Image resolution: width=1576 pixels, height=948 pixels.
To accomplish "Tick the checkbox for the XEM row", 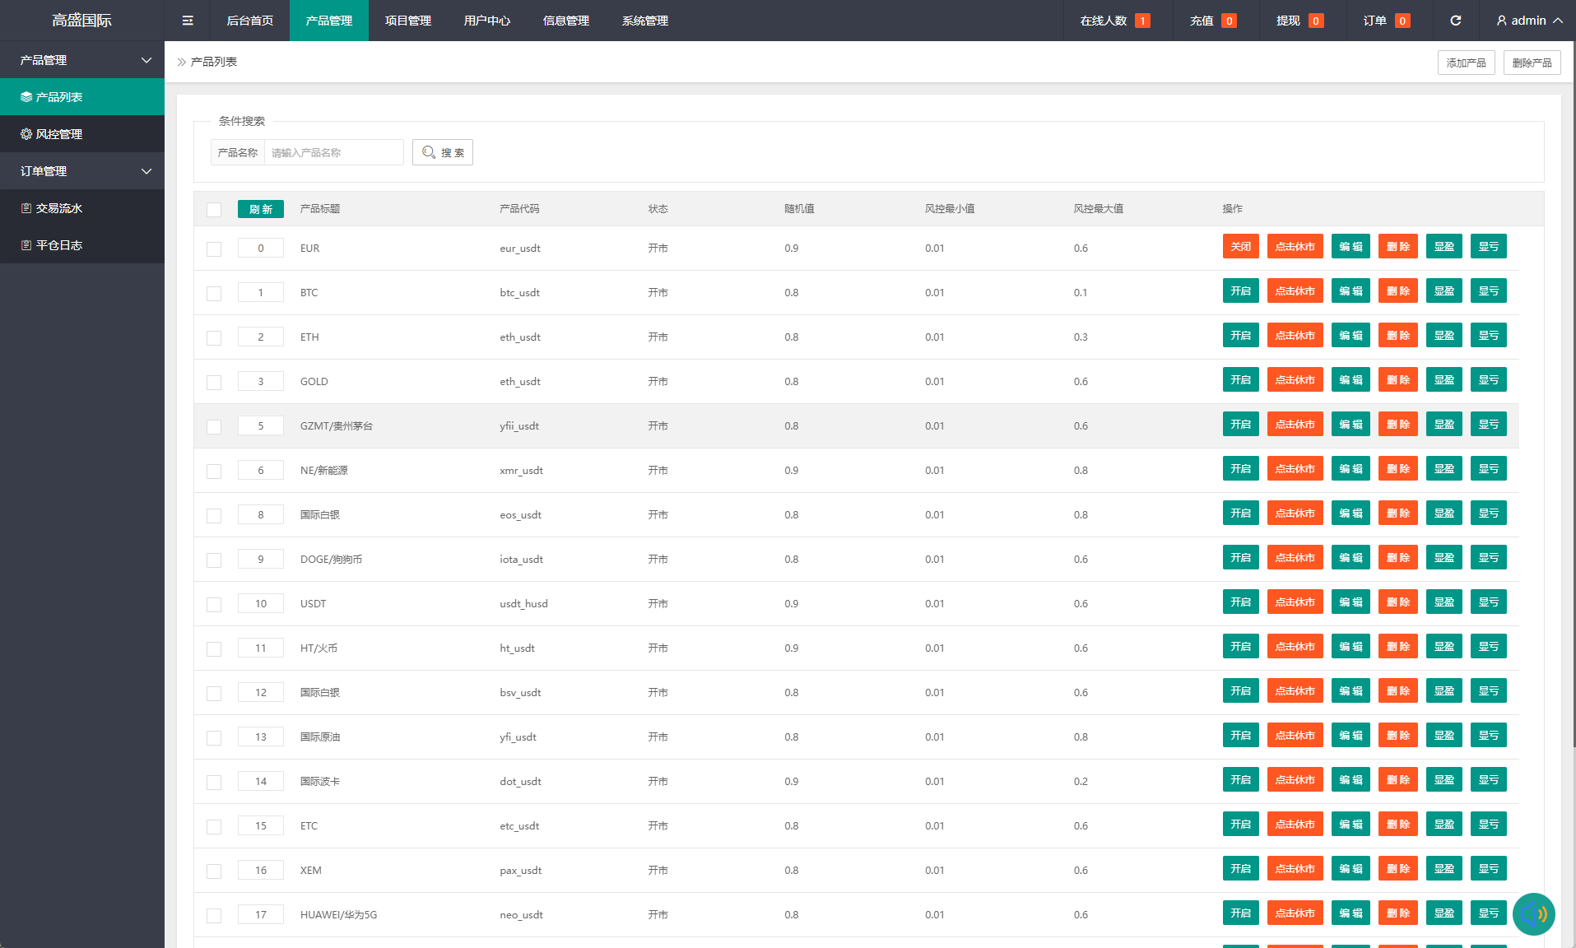I will [x=214, y=871].
